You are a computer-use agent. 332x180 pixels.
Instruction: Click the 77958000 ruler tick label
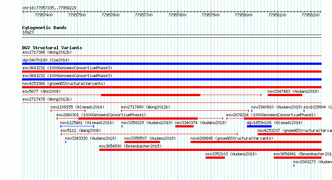tap(244, 15)
